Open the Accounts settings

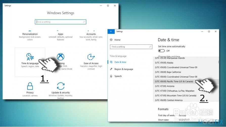(x=91, y=35)
